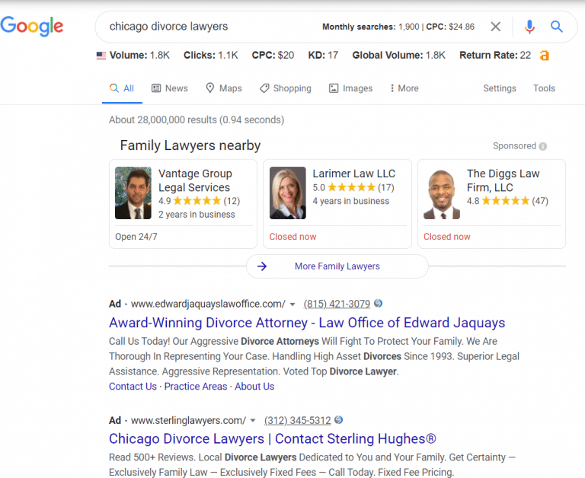The width and height of the screenshot is (585, 478).
Task: Expand dropdown arrow after edwardjaquayslawoffice.com URL
Action: (292, 304)
